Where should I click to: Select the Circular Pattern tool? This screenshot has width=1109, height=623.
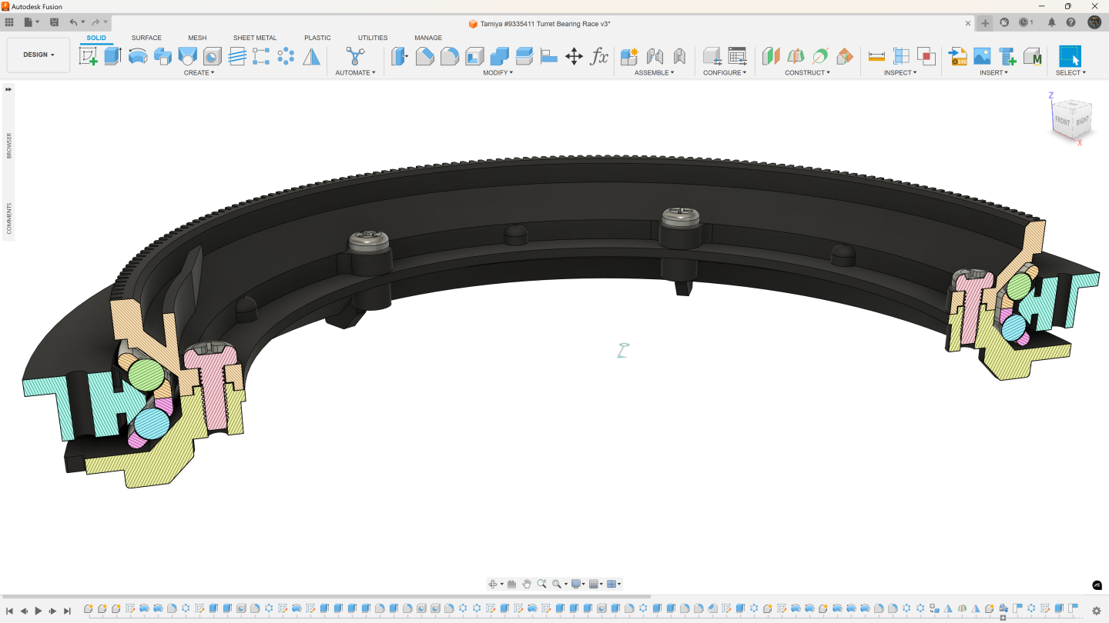286,56
